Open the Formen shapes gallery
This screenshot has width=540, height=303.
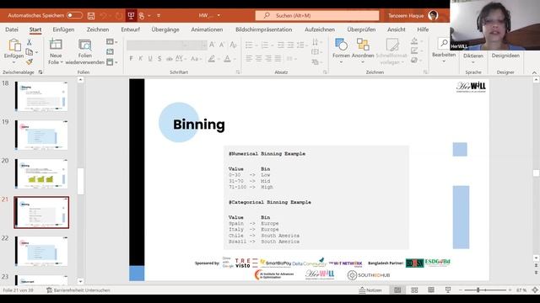tap(341, 50)
